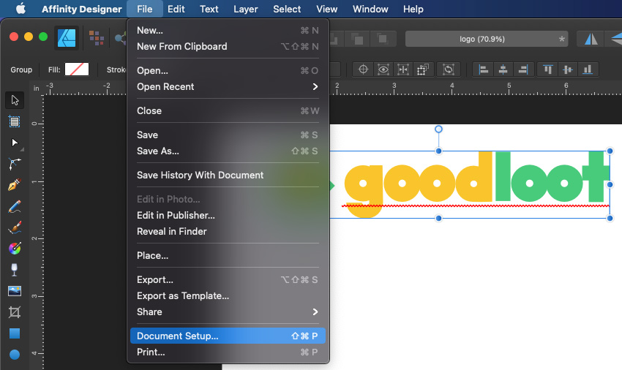Expand the Open Recent submenu
Viewport: 622px width, 370px height.
coord(228,87)
